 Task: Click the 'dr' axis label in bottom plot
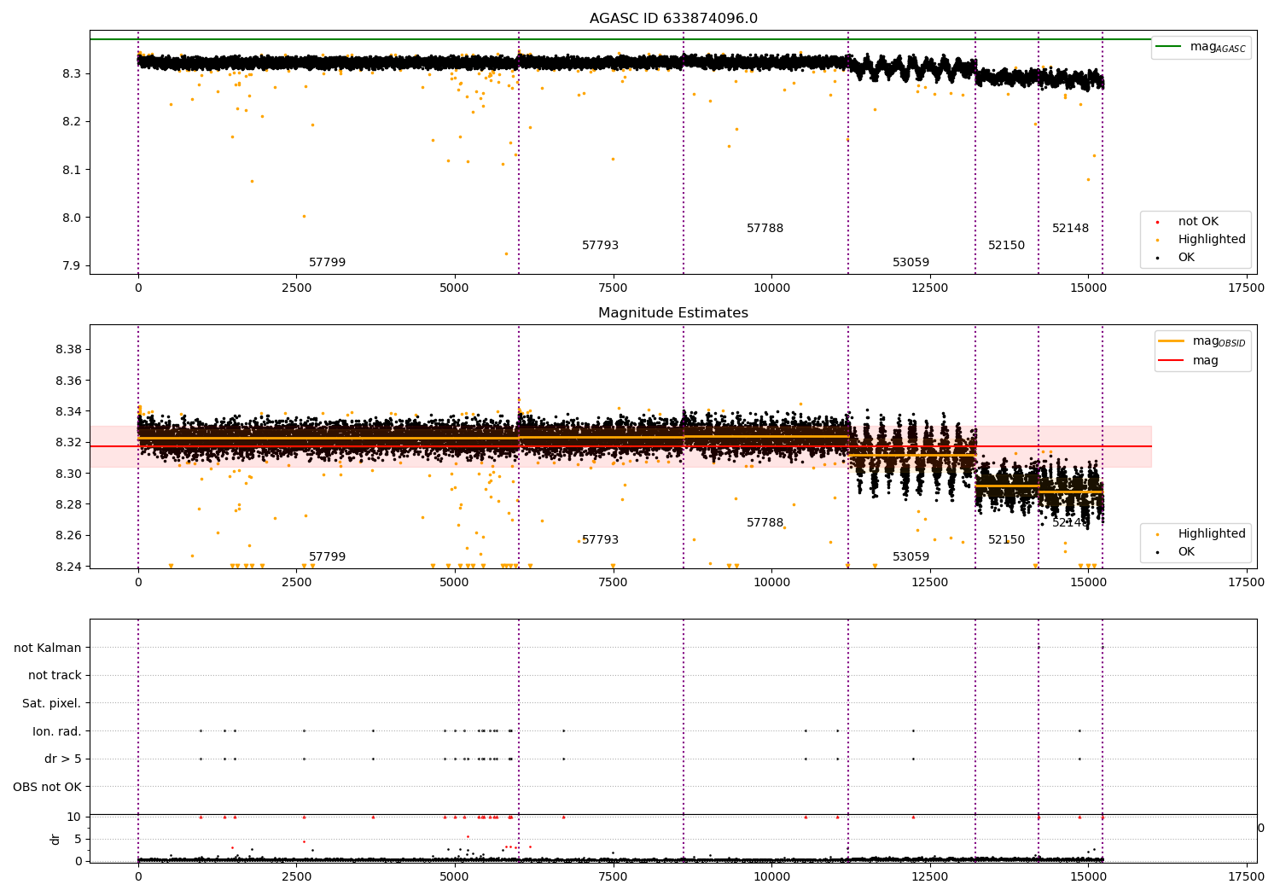pyautogui.click(x=55, y=839)
